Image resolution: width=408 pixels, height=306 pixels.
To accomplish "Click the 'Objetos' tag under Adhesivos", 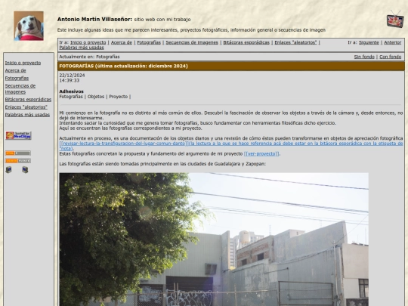I will click(96, 97).
